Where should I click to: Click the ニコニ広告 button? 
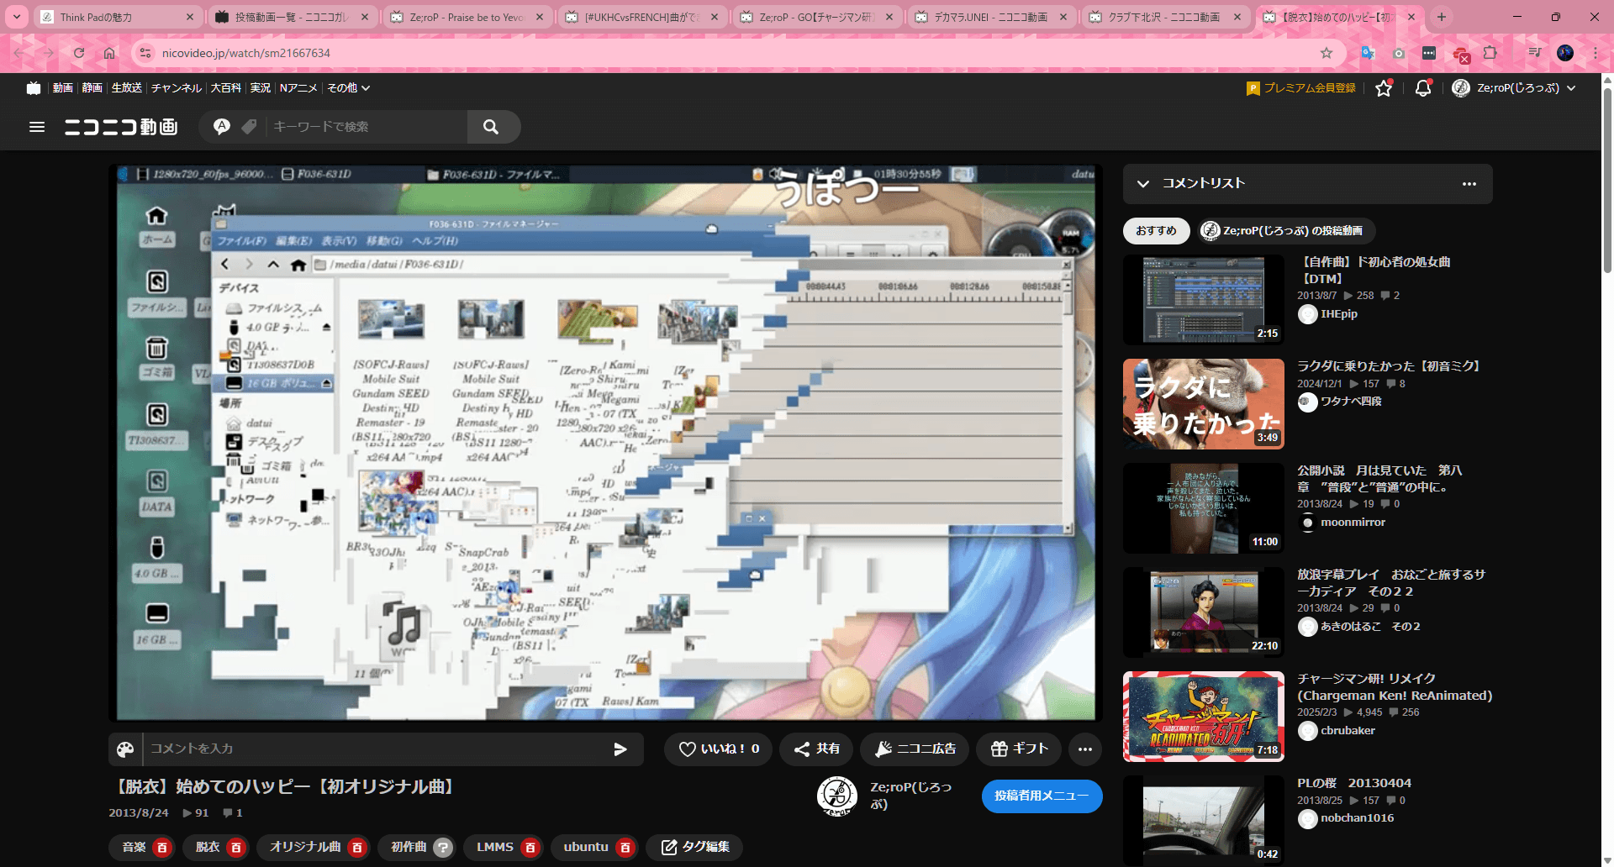(x=915, y=749)
